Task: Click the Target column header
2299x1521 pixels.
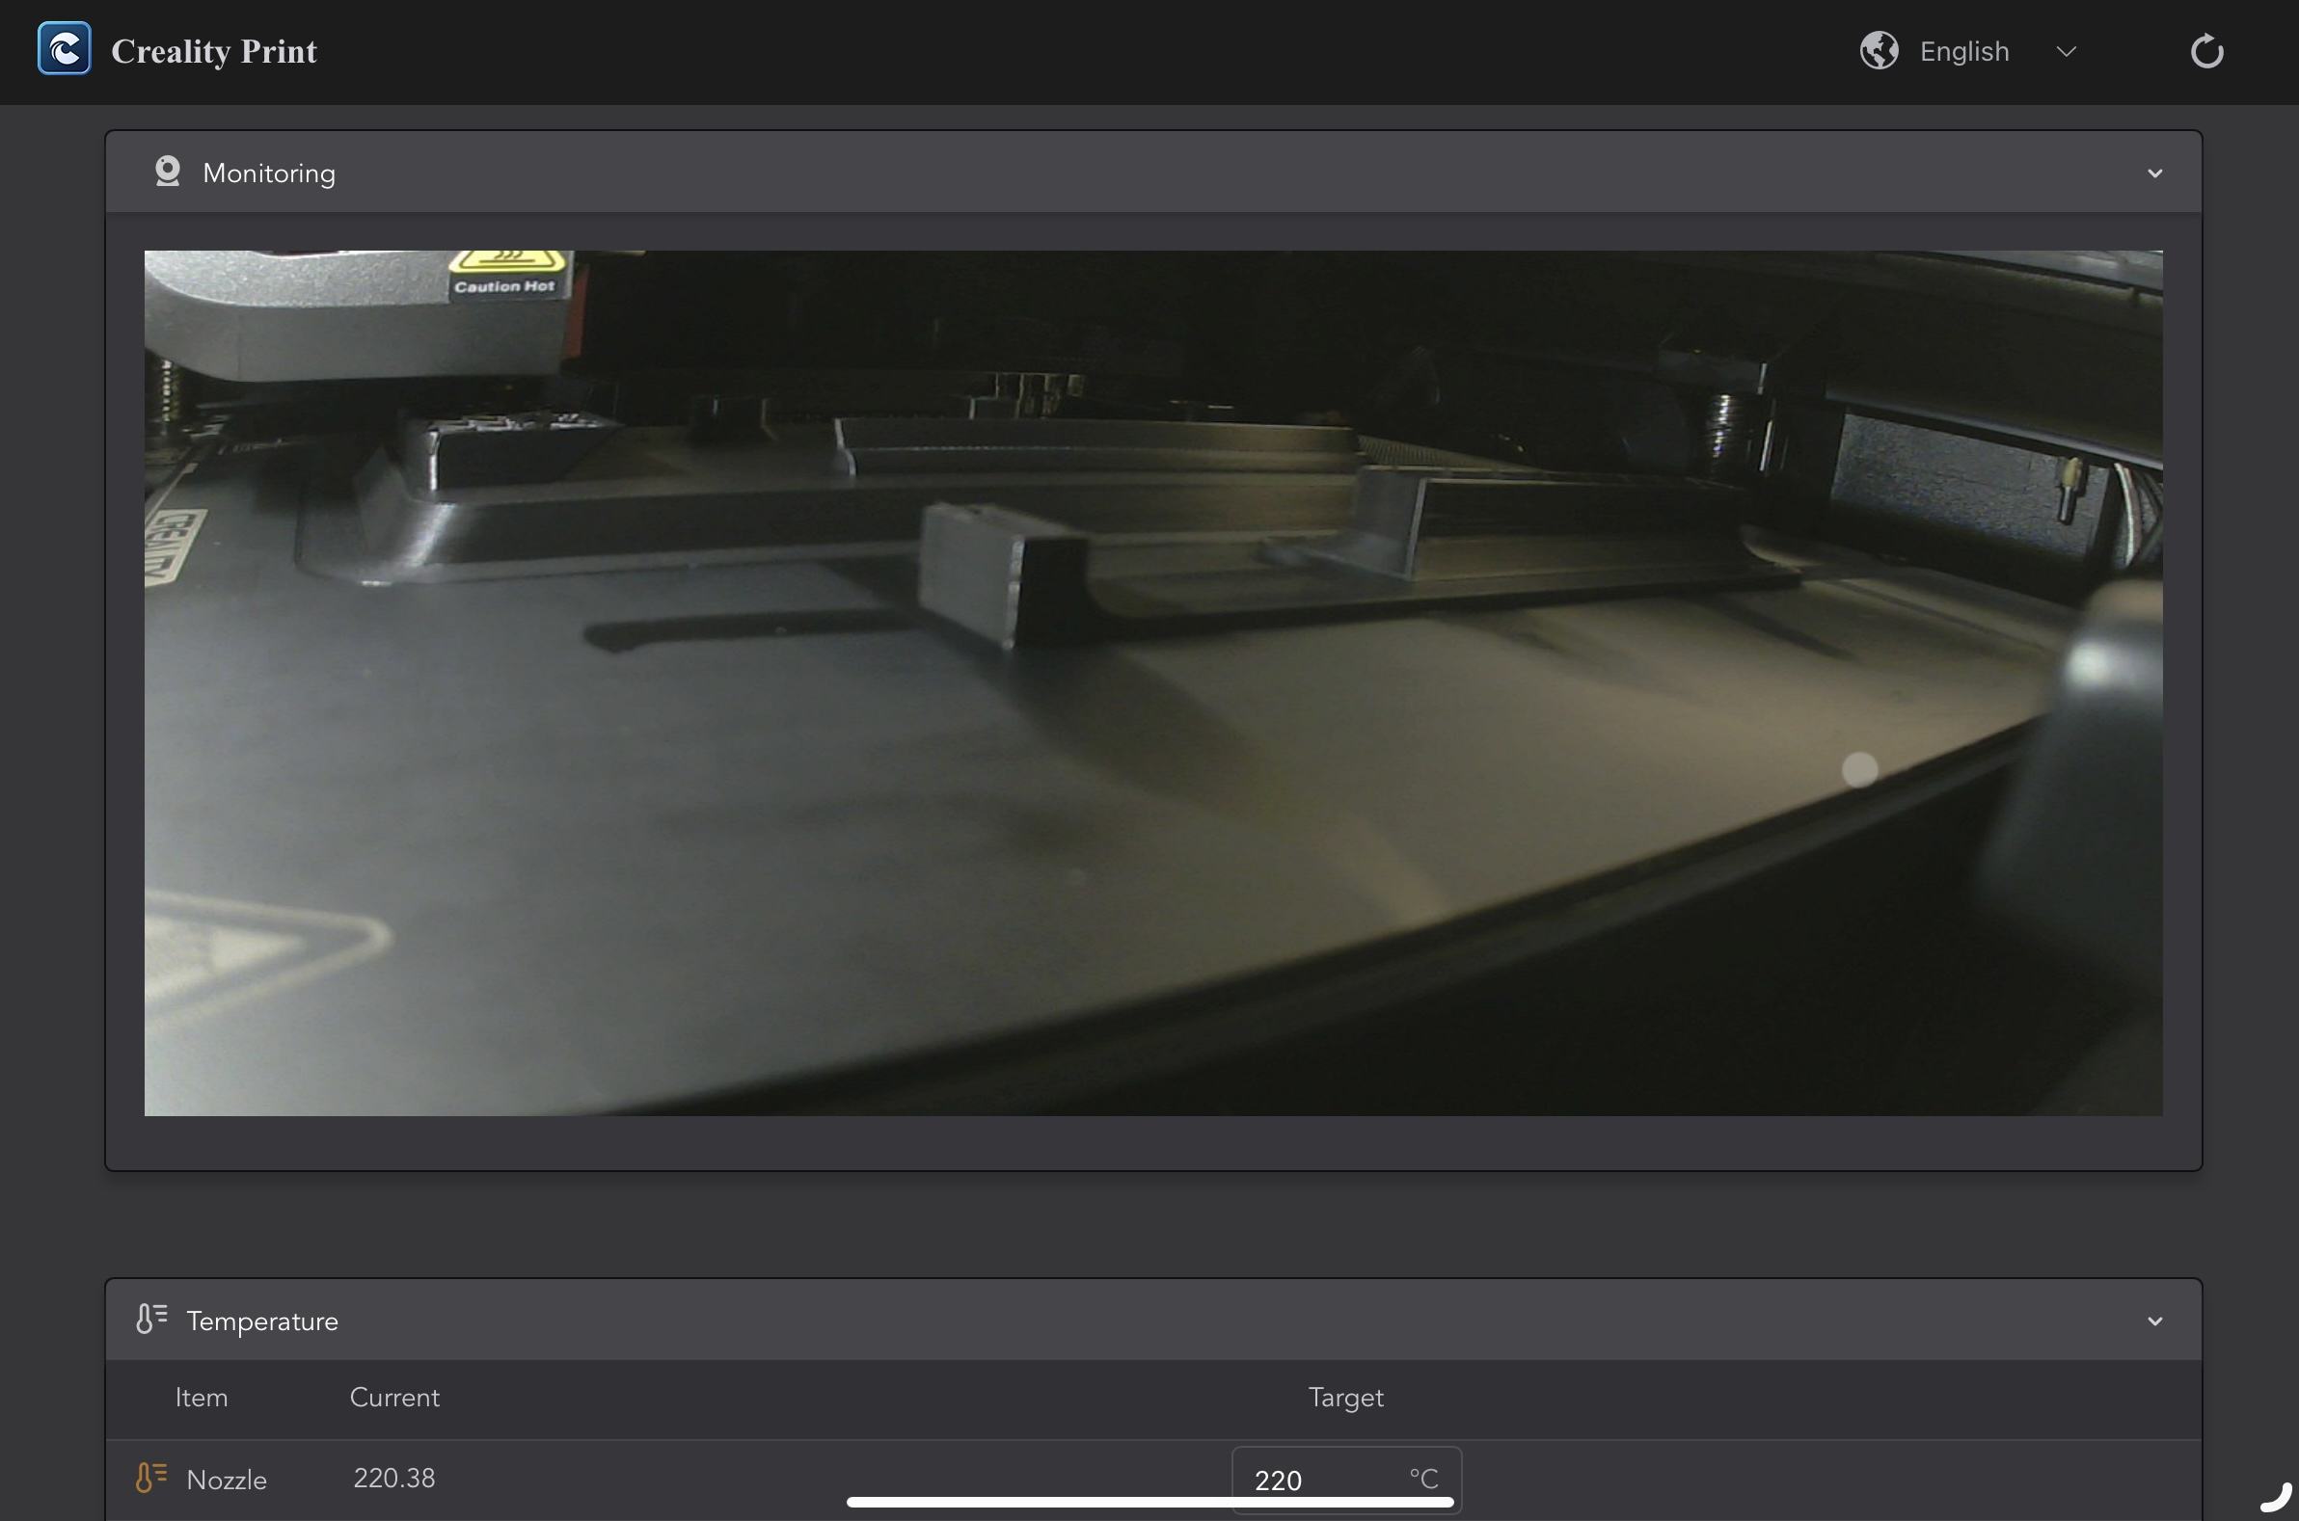Action: (1345, 1398)
